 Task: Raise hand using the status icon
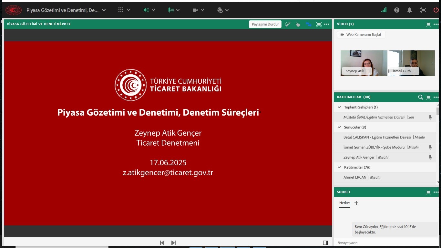220,10
